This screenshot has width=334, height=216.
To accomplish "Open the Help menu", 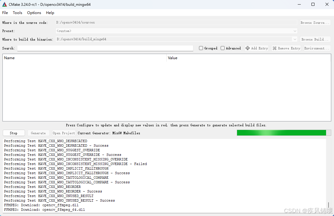I will [x=50, y=13].
